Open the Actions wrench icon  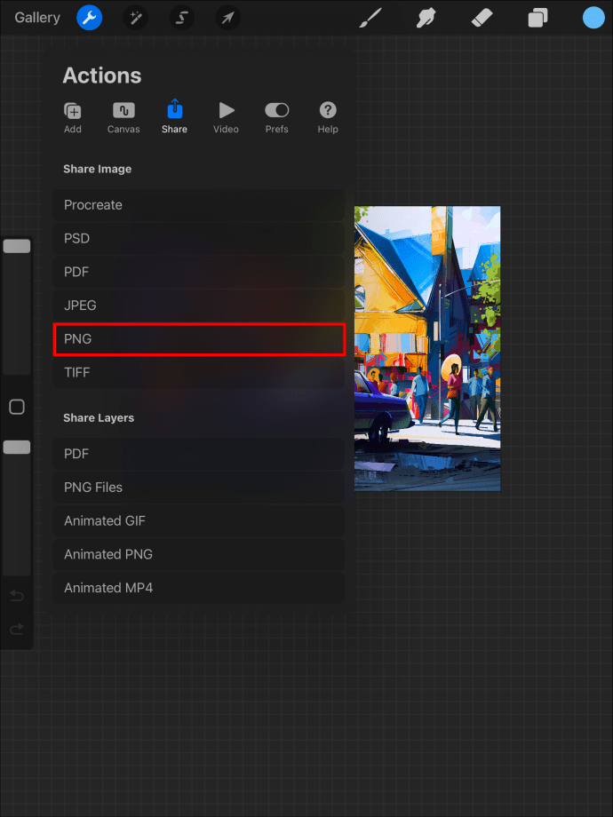tap(89, 18)
